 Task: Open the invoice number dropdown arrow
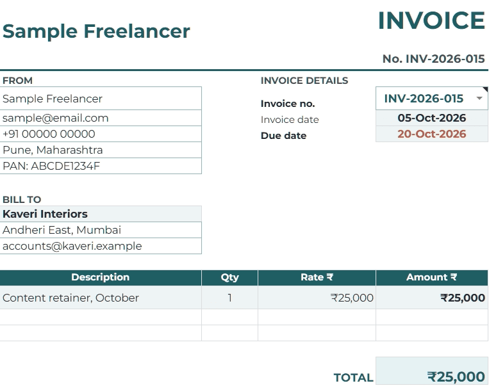point(479,99)
